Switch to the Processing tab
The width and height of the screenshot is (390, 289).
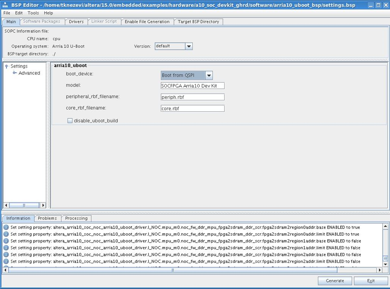click(76, 218)
